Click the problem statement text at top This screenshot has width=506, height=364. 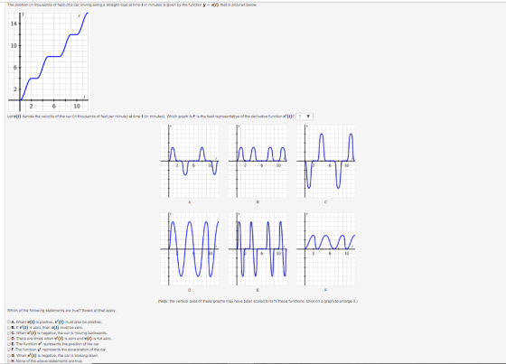tap(132, 5)
